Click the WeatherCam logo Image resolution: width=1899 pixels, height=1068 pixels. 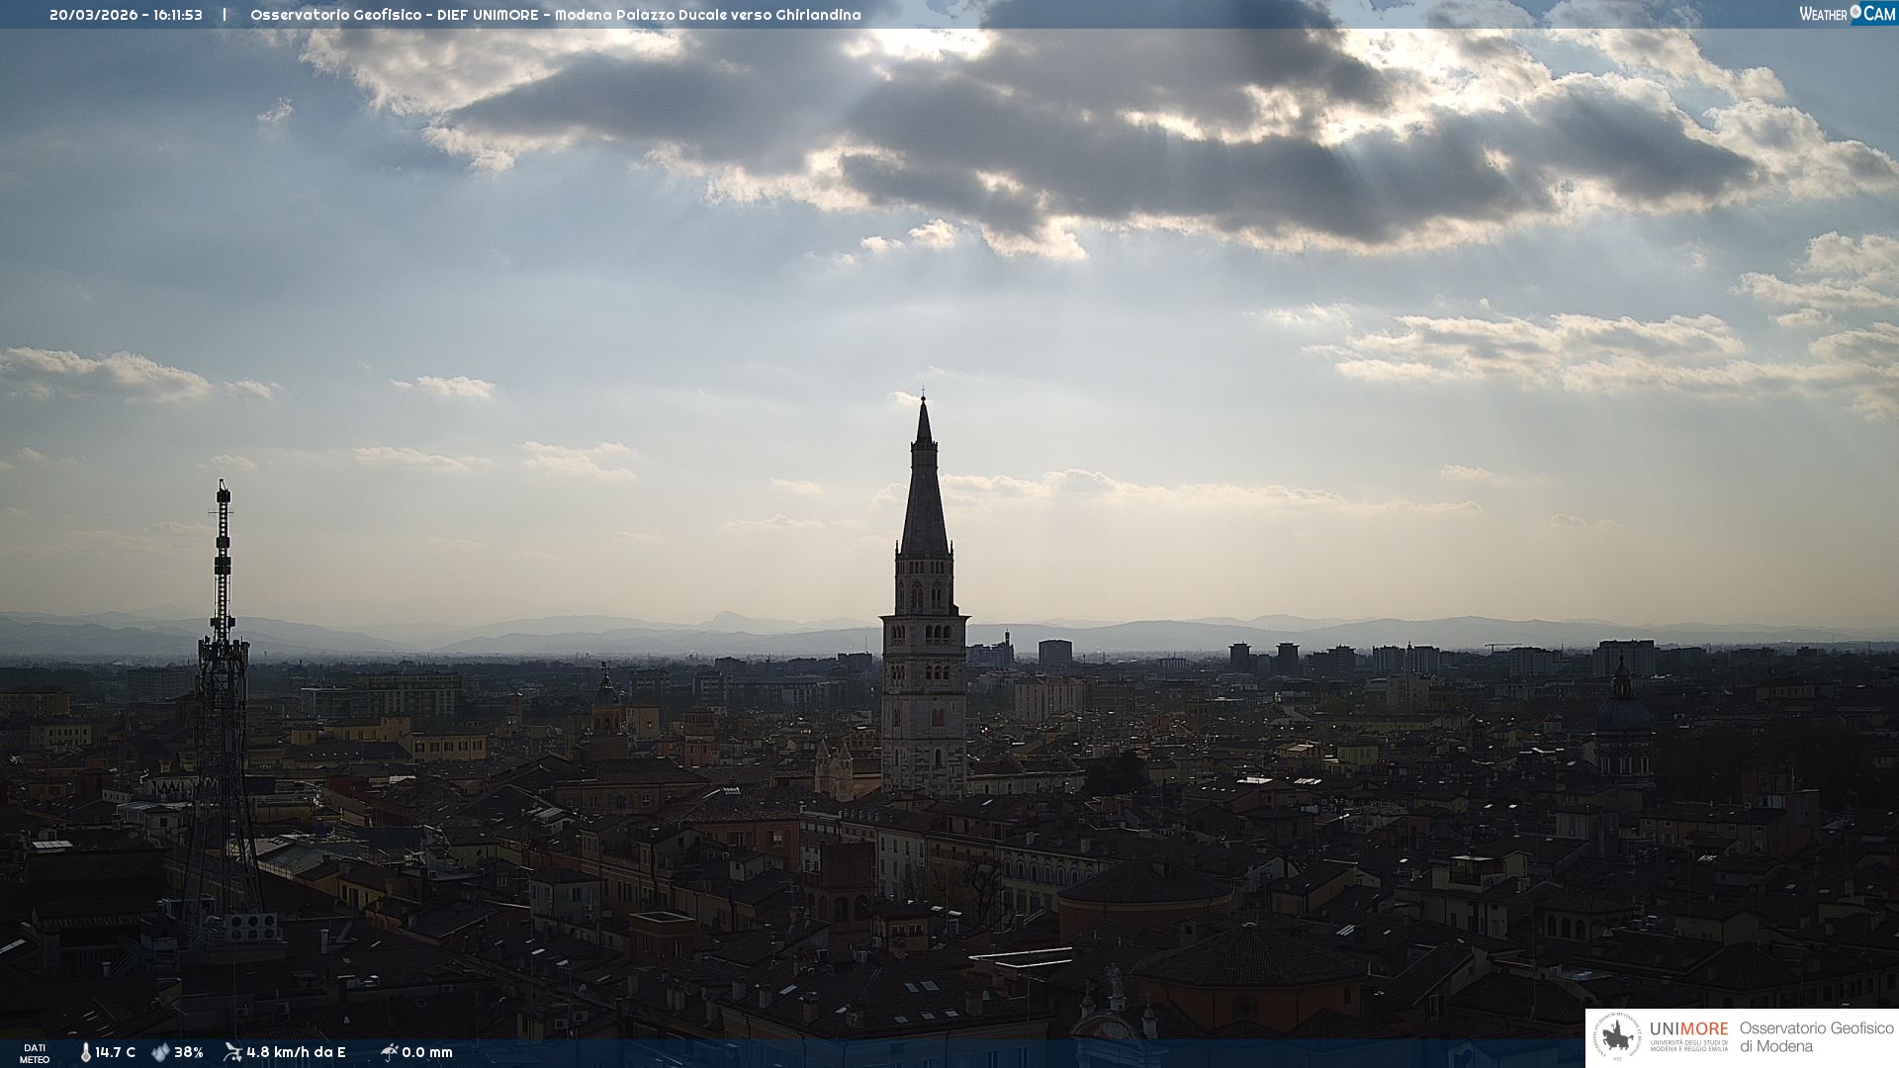tap(1846, 13)
